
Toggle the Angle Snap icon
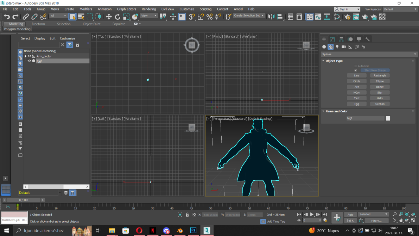(201, 17)
